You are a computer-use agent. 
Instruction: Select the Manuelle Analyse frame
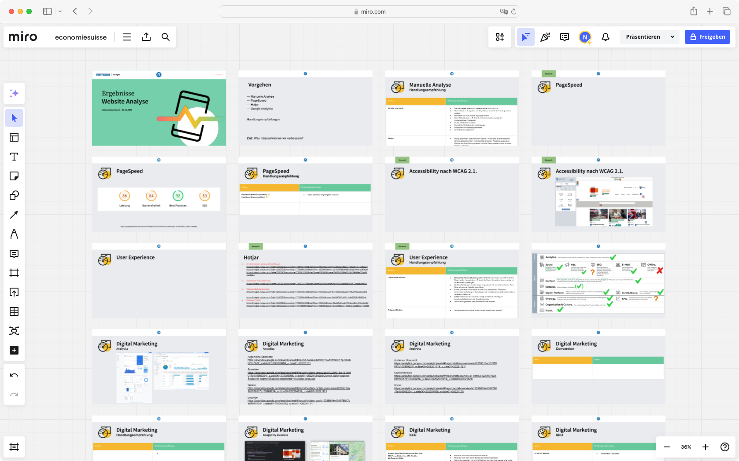click(452, 108)
